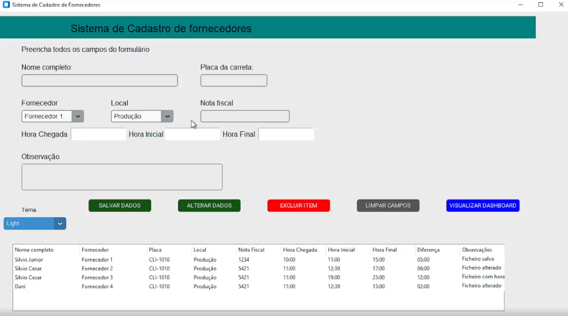Open the Tema dropdown set to Light
This screenshot has width=568, height=316.
click(60, 223)
